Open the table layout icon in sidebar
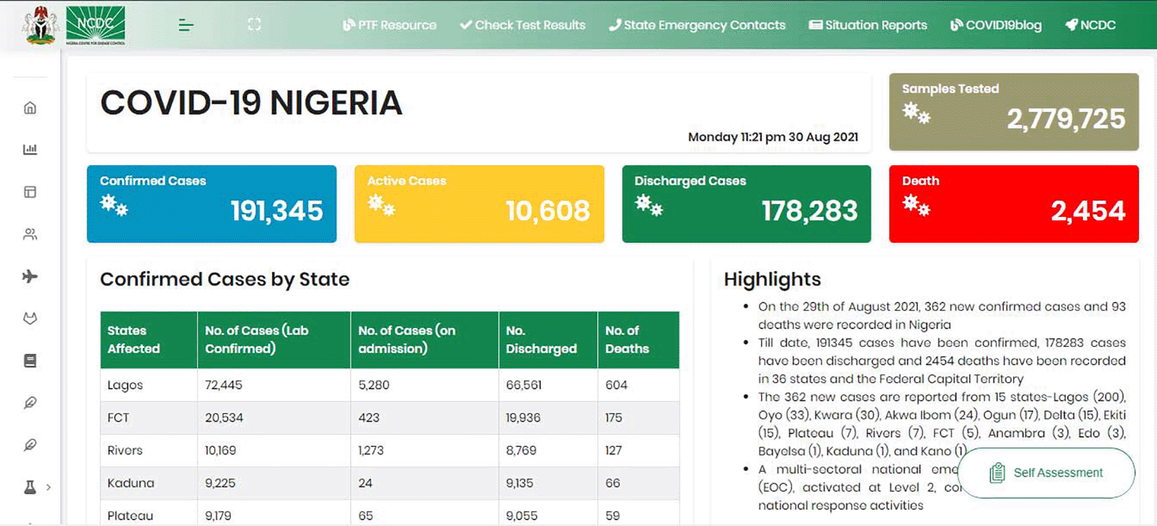The height and width of the screenshot is (526, 1157). tap(30, 192)
